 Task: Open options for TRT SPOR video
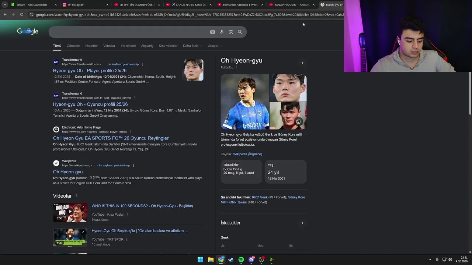tap(127, 240)
